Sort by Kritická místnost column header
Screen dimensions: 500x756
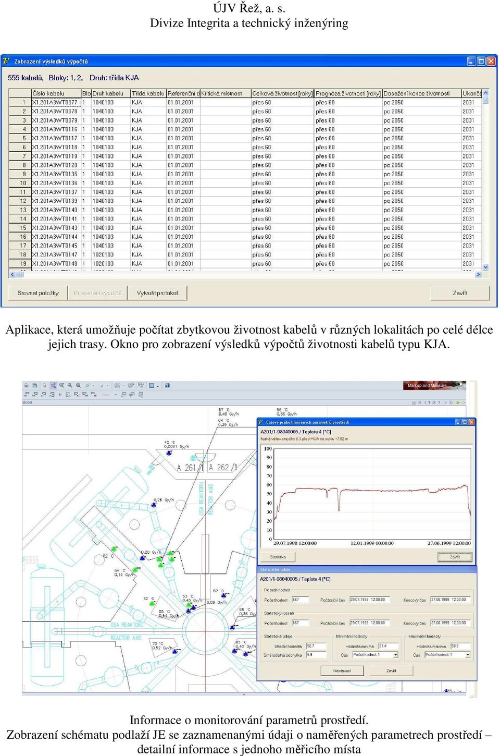tap(226, 94)
